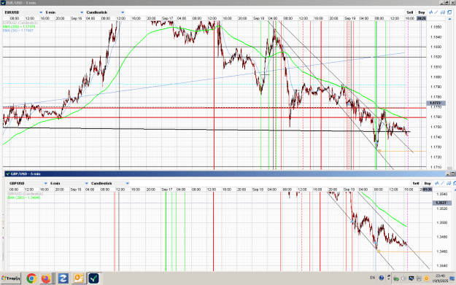Open chart settings icon in GBP/USD toolbar
This screenshot has height=285, width=456.
tap(449, 183)
